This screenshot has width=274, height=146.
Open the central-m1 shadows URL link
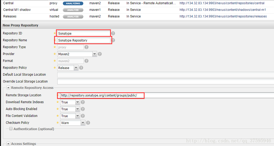[223, 10]
